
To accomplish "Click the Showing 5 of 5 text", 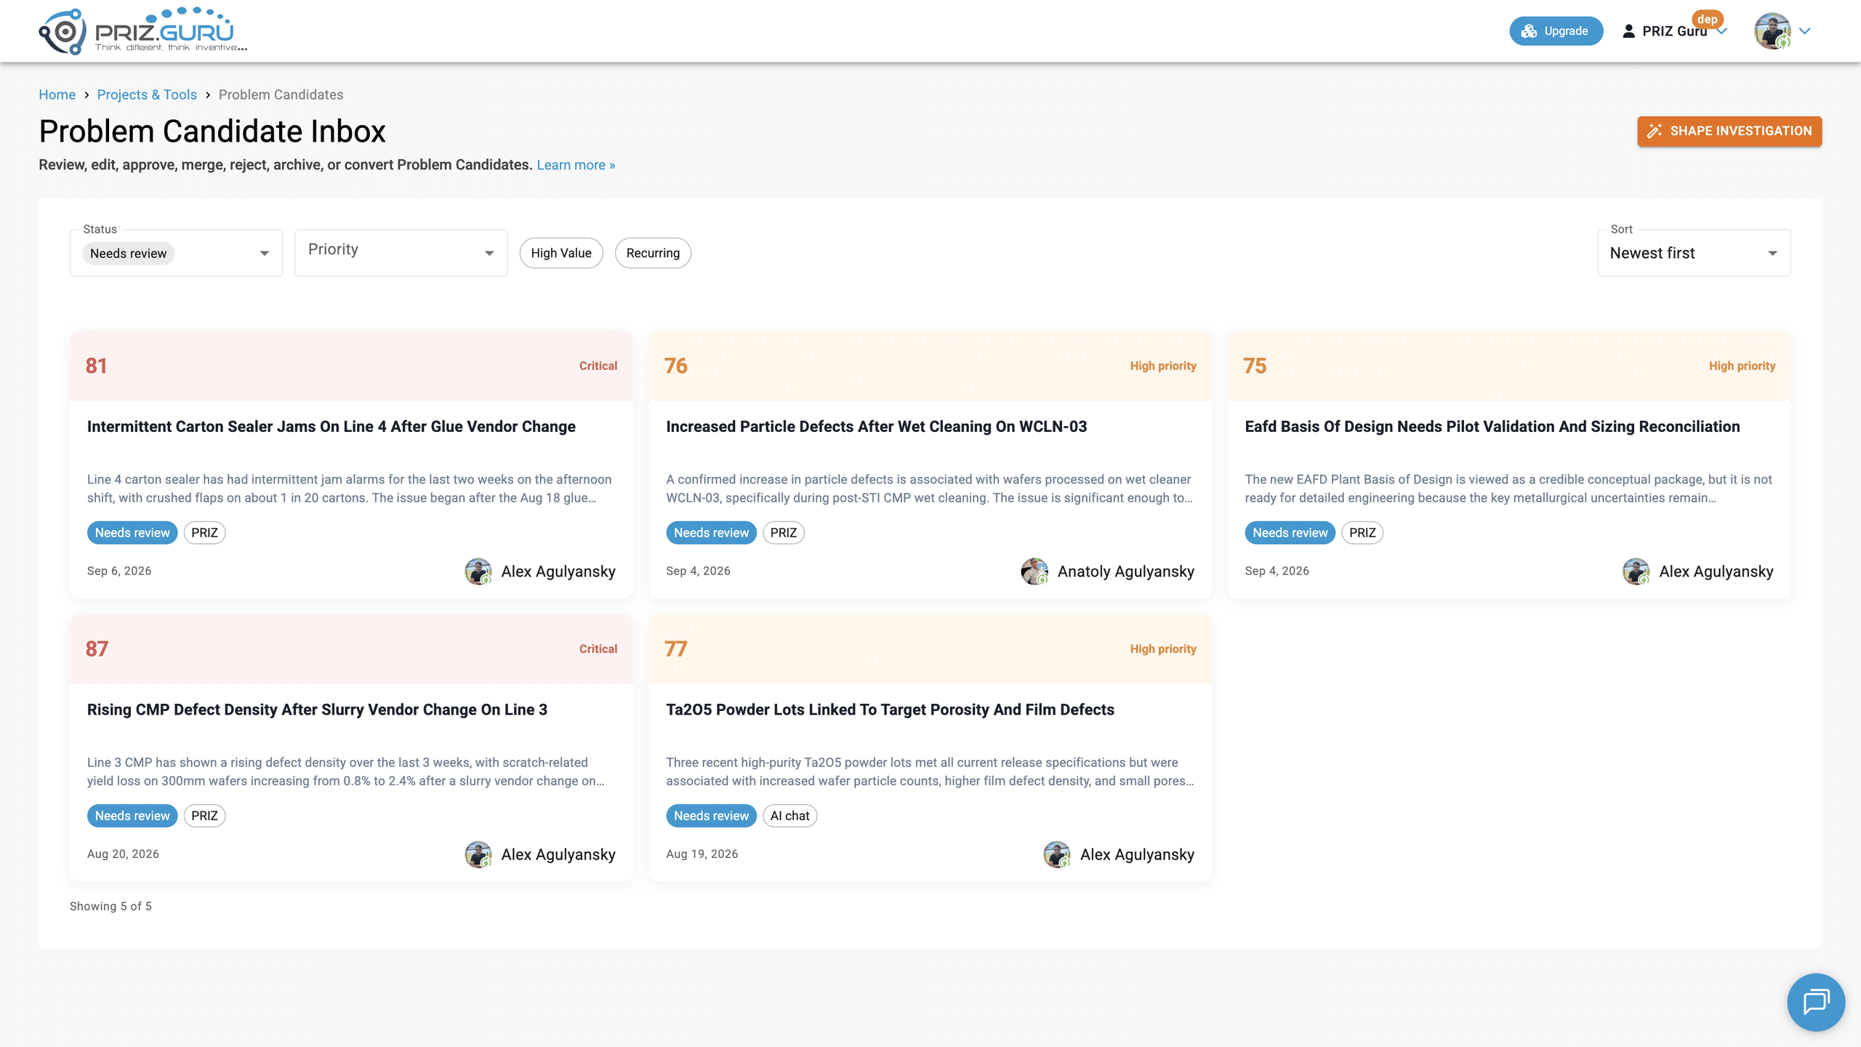I will tap(110, 906).
